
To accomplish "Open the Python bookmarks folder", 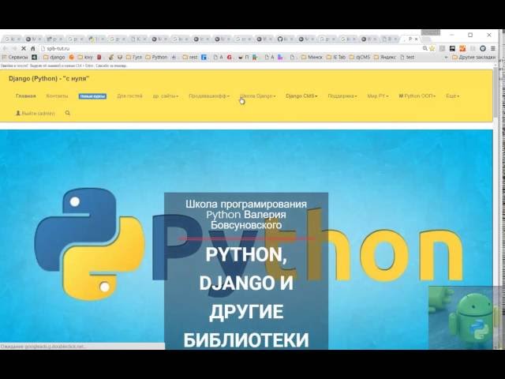I will point(156,57).
